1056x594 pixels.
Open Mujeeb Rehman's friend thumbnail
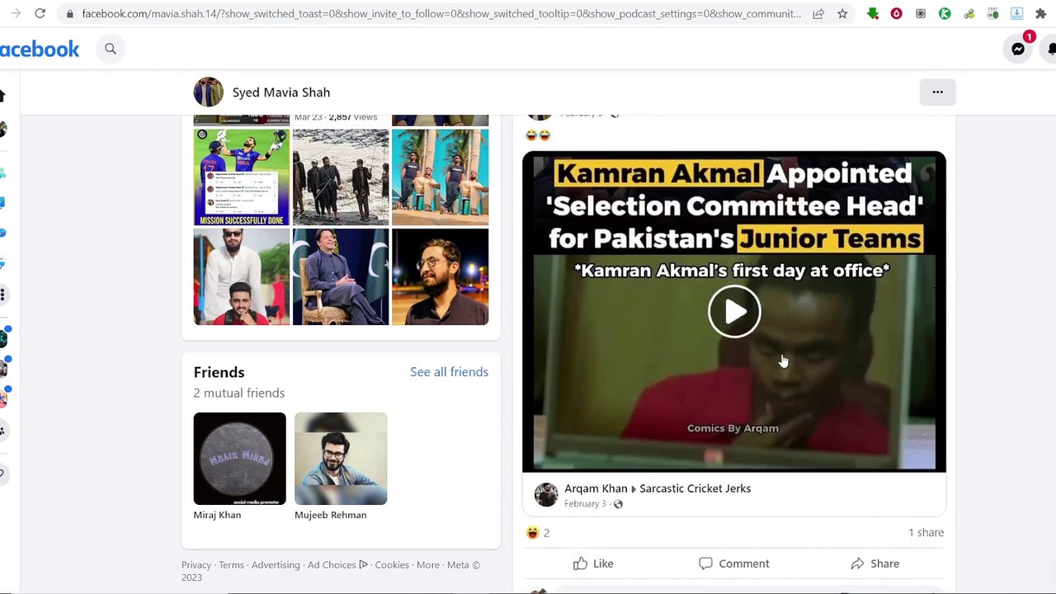click(x=341, y=459)
